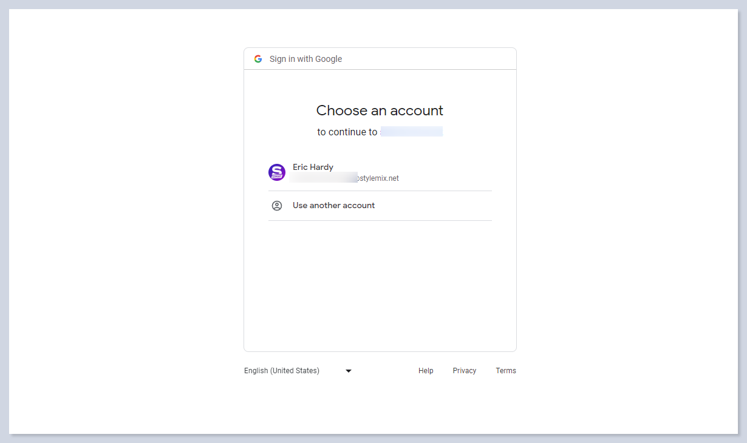
Task: Click Eric Hardy's purple S avatar
Action: (x=277, y=172)
